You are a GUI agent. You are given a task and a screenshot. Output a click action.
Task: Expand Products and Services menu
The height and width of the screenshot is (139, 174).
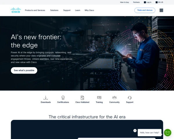35,10
